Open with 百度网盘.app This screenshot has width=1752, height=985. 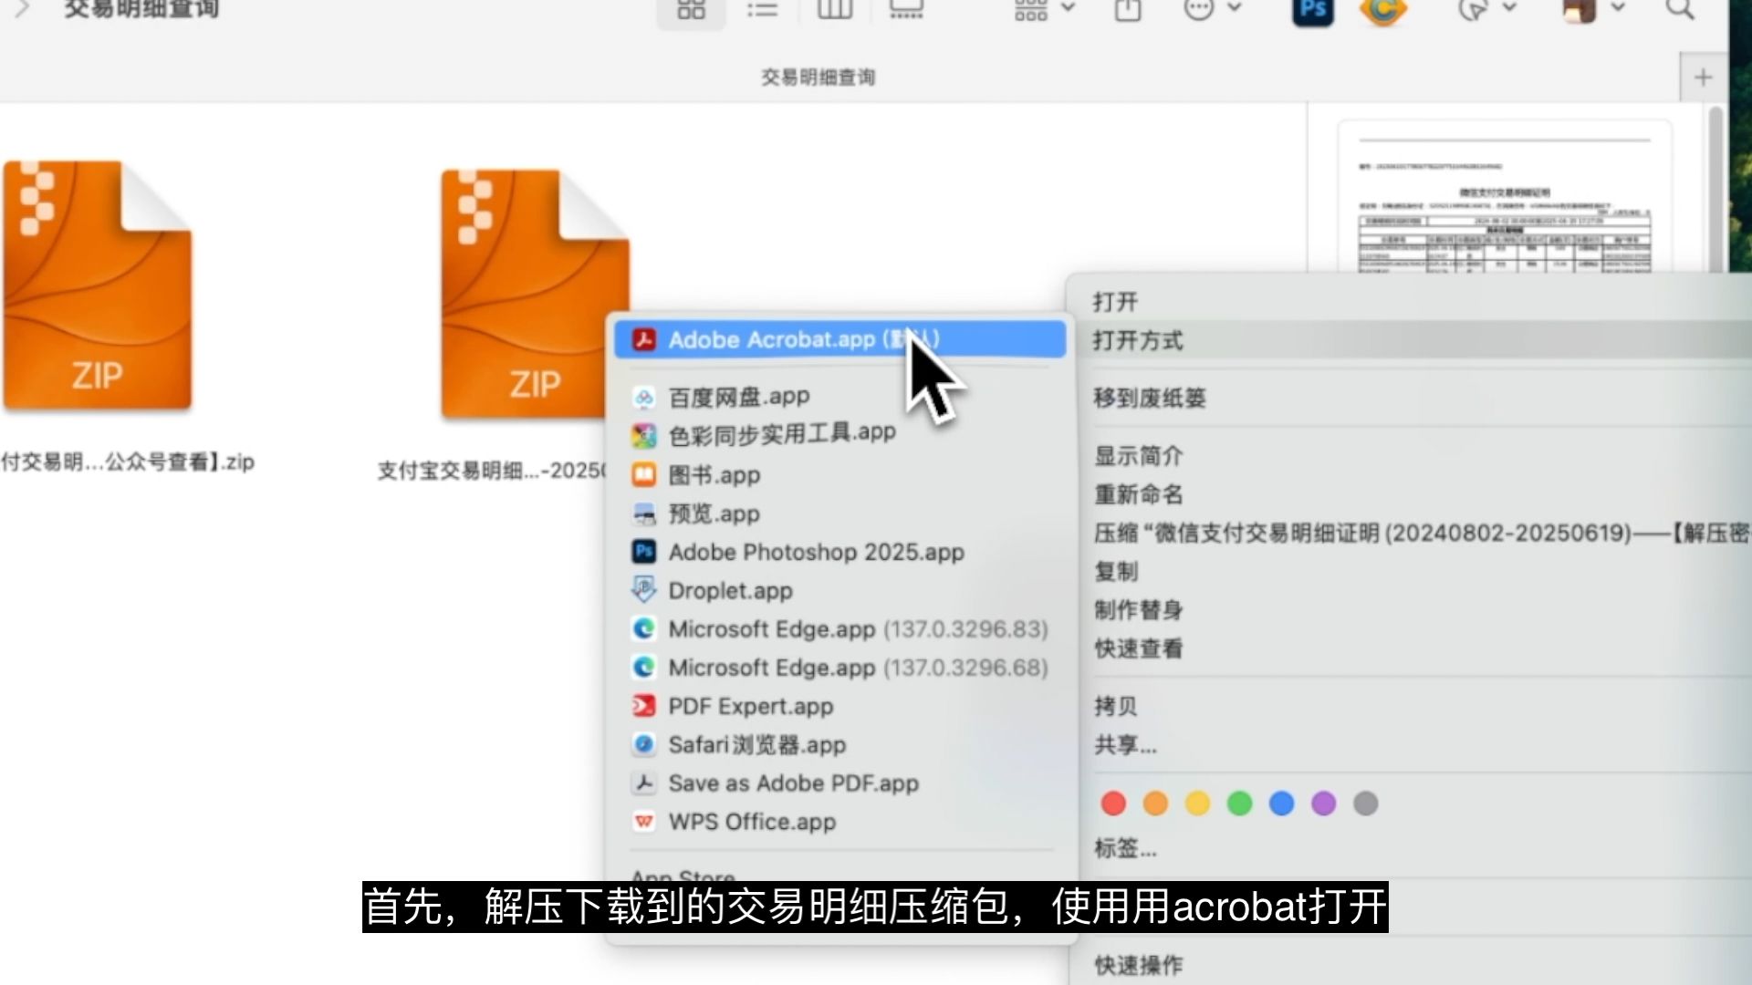839,397
